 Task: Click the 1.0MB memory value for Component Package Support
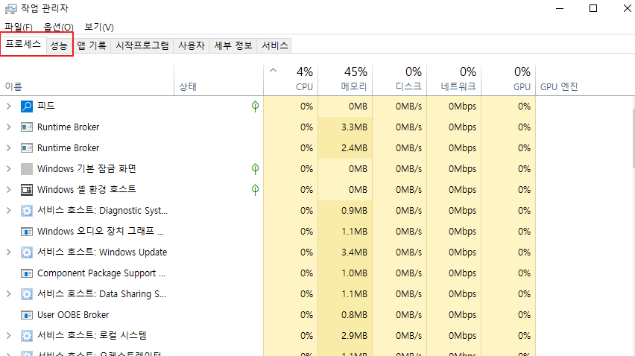(x=354, y=273)
